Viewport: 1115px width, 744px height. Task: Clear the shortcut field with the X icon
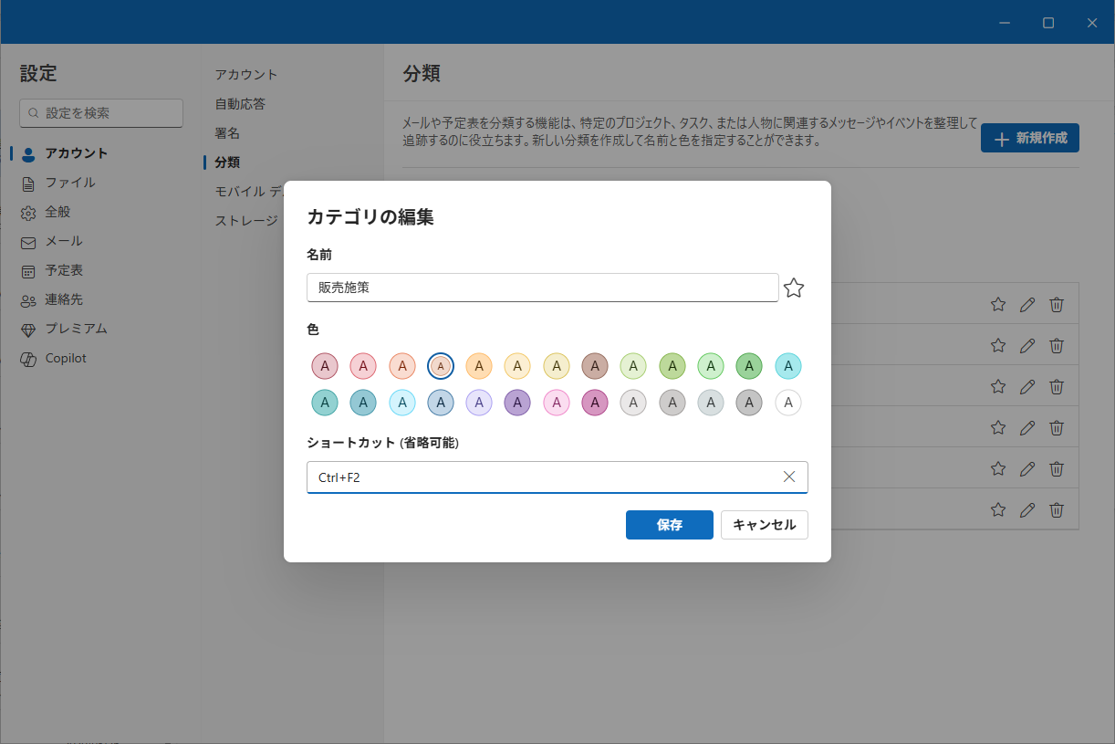point(788,477)
